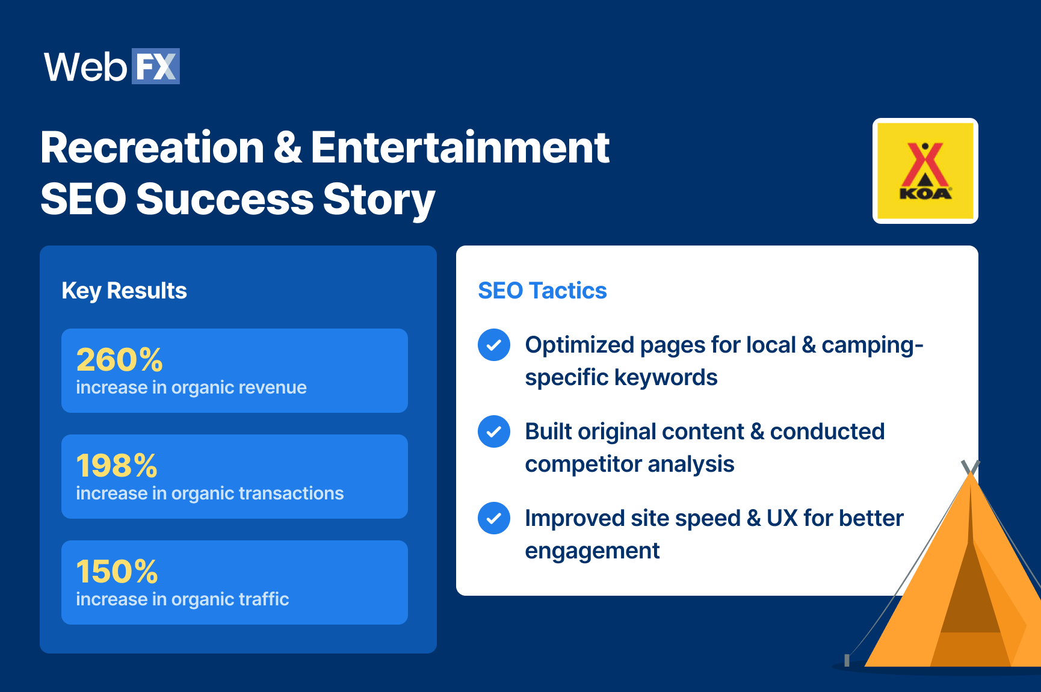This screenshot has width=1041, height=692.
Task: Click text 'increase in organic transactions'
Action: (x=210, y=493)
